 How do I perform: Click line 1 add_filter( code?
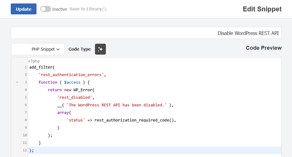tap(42, 67)
